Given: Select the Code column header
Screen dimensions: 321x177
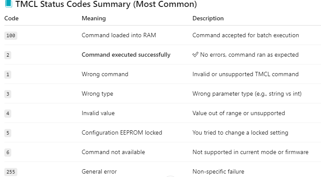Looking at the screenshot, I should (11, 19).
